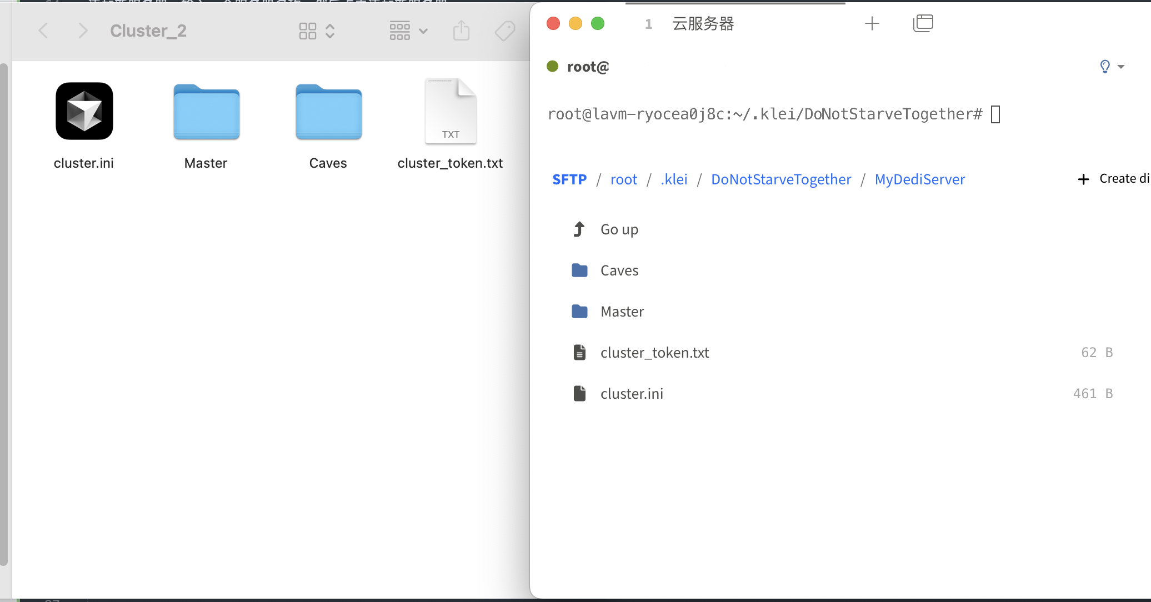Open the Caves folder in SFTP

click(x=619, y=270)
